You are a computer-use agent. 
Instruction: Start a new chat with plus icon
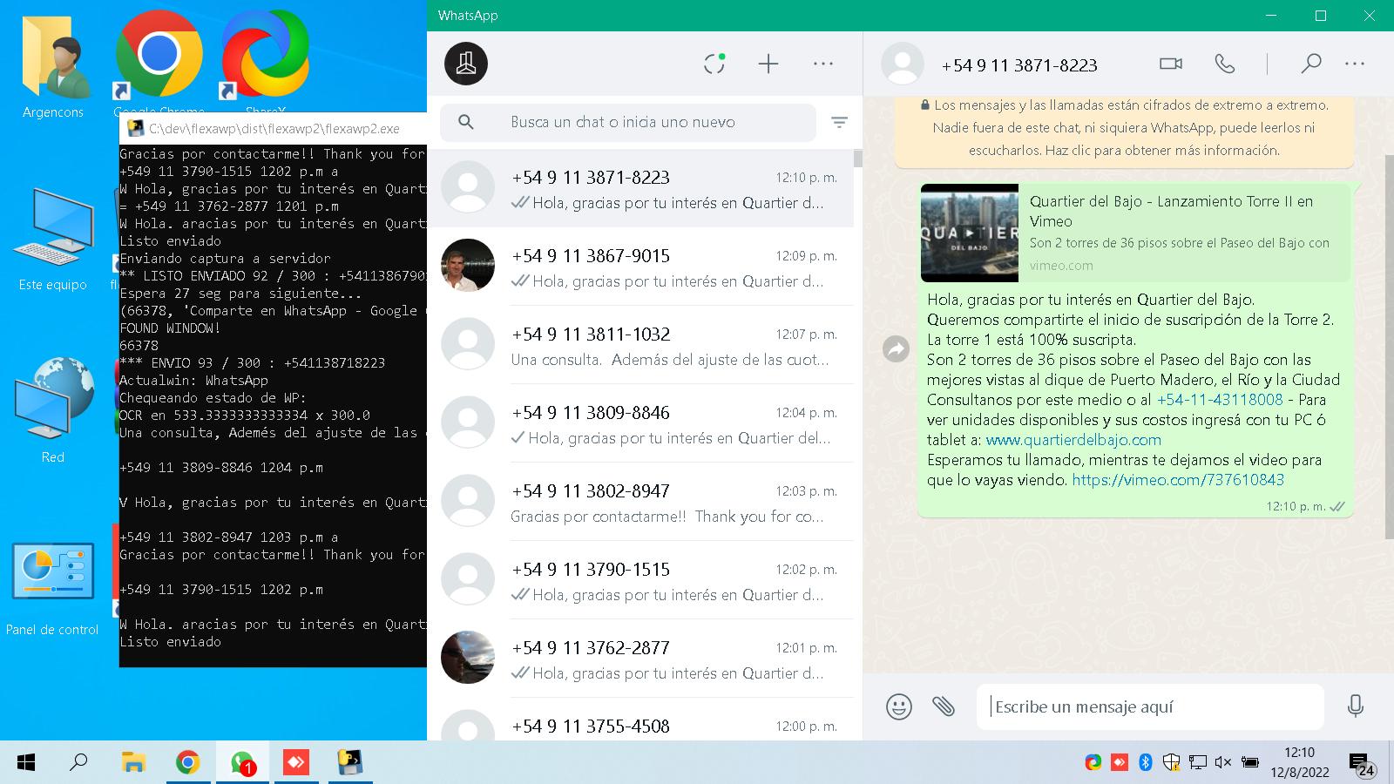pos(768,64)
